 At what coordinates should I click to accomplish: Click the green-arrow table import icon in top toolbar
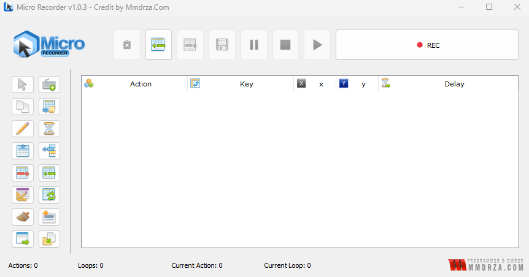pyautogui.click(x=158, y=45)
